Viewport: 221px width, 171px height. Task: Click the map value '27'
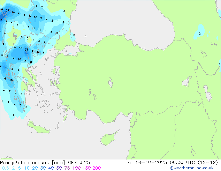tap(7, 10)
